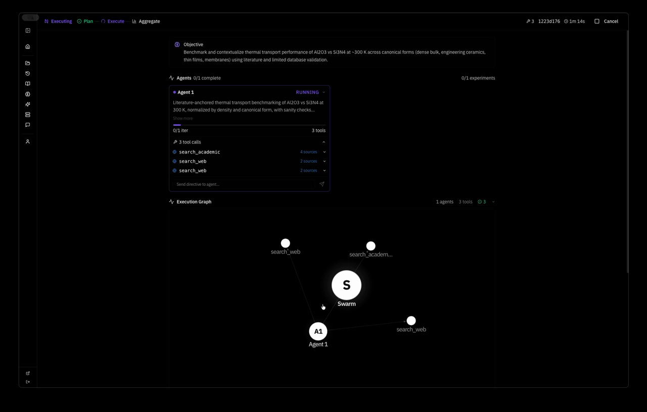Click the sparkles icon in sidebar
This screenshot has height=412, width=647.
tap(28, 105)
